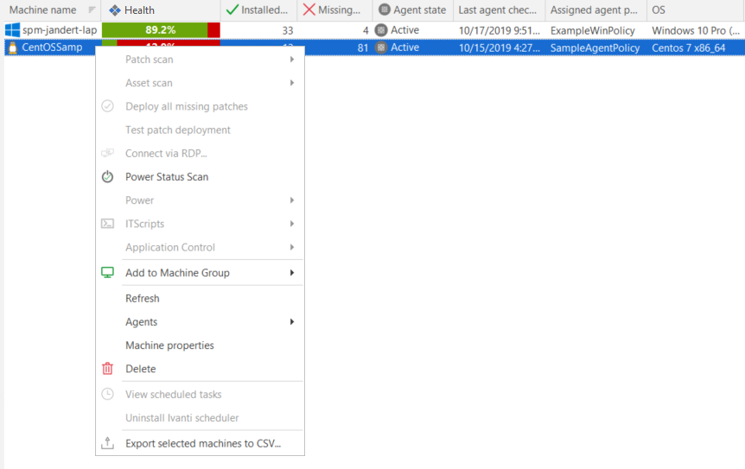Select Export selected machines to CSV

coord(200,443)
